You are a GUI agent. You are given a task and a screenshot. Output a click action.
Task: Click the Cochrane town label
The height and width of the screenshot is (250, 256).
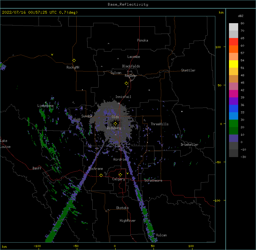(96, 169)
